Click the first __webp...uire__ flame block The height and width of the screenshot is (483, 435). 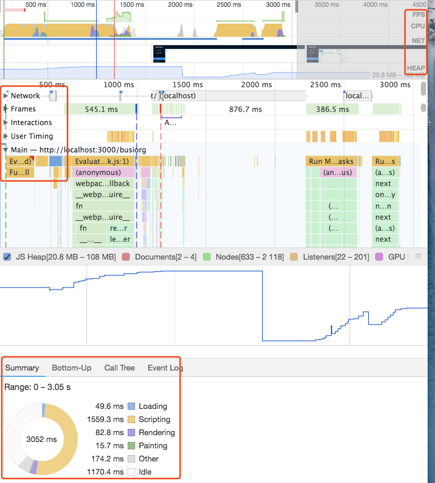point(103,194)
